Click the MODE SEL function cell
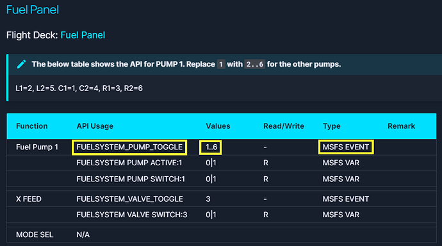Image resolution: width=442 pixels, height=246 pixels. point(35,234)
